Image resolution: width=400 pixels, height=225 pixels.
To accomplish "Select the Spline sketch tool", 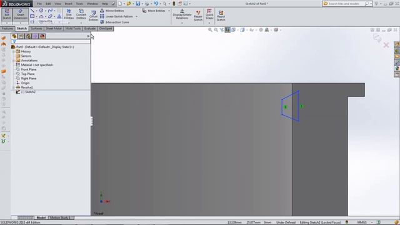I will click(50, 11).
